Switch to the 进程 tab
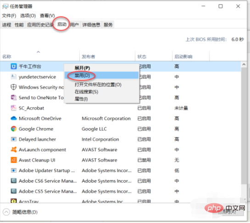 tap(7, 25)
